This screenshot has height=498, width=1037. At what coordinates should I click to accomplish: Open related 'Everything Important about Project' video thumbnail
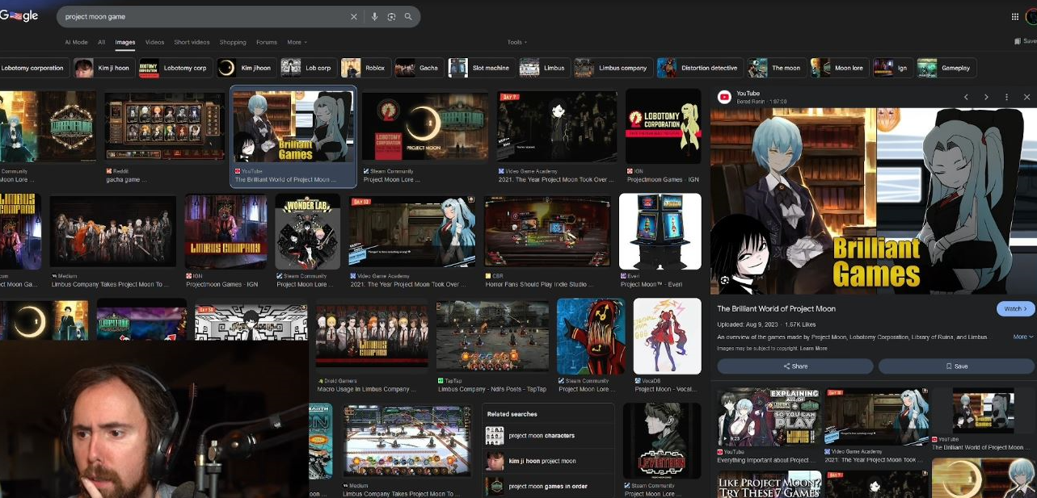click(x=768, y=416)
